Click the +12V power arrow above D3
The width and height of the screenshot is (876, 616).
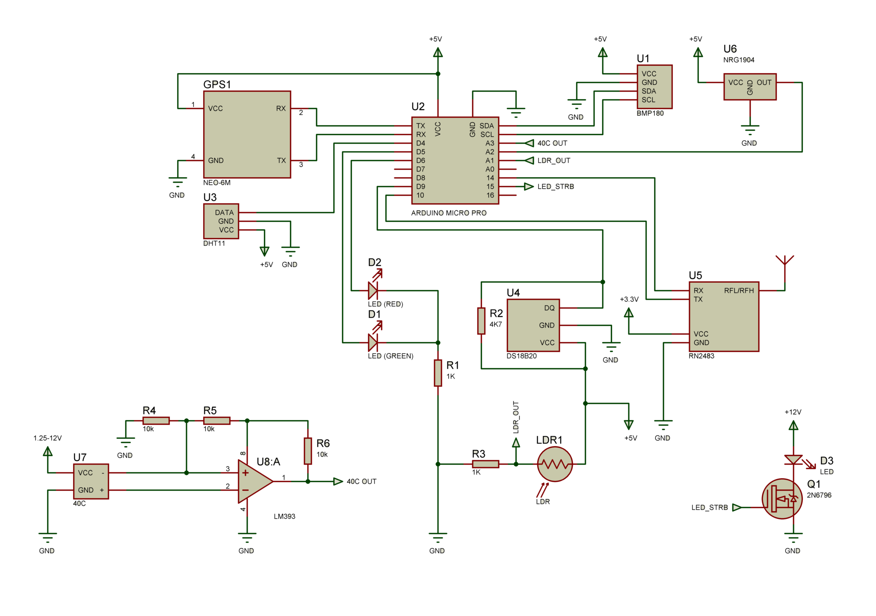pyautogui.click(x=793, y=425)
